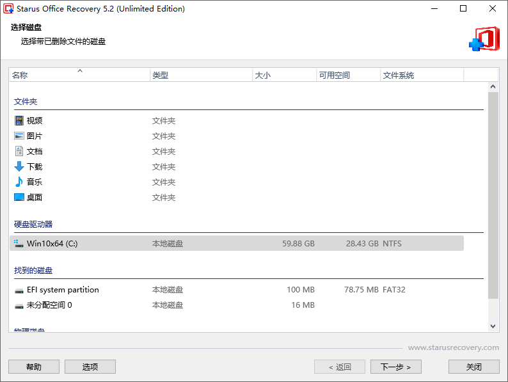Collapse the 硬盘驱动器 group header
This screenshot has height=382, width=508.
[33, 224]
